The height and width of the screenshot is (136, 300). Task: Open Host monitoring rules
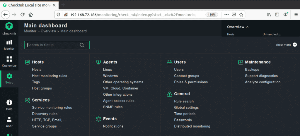[50, 76]
